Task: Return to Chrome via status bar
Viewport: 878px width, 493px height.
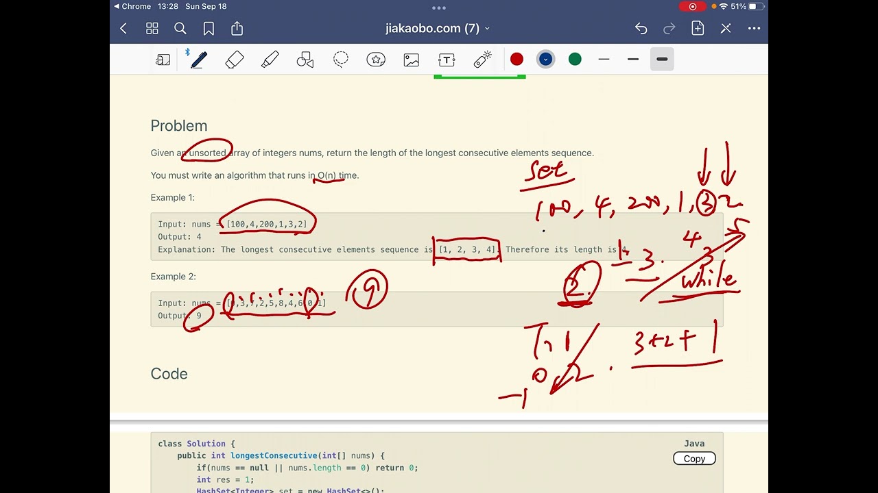Action: [x=132, y=6]
